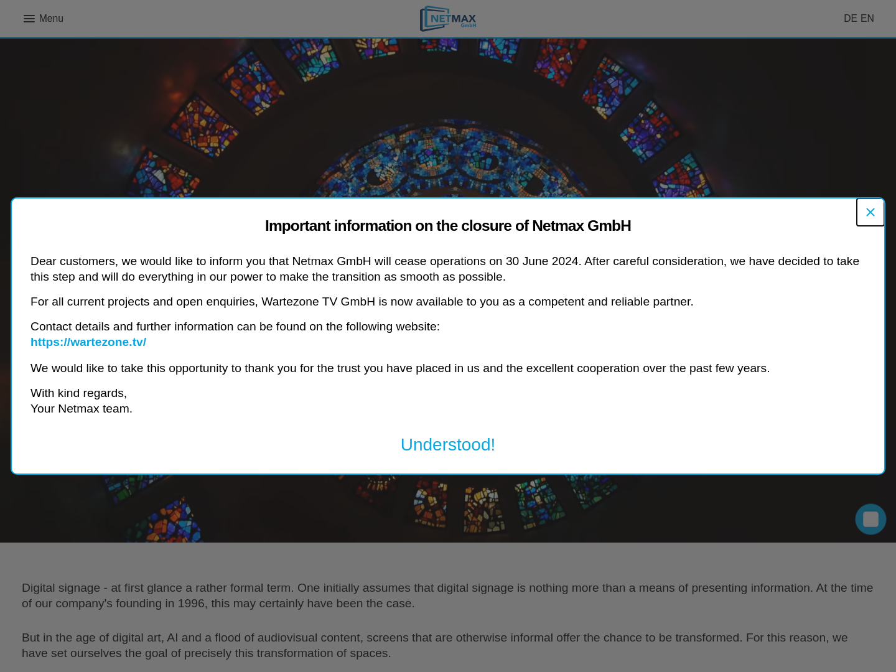The image size is (896, 672).
Task: Click 'Contact details and further information' line
Action: 235,327
